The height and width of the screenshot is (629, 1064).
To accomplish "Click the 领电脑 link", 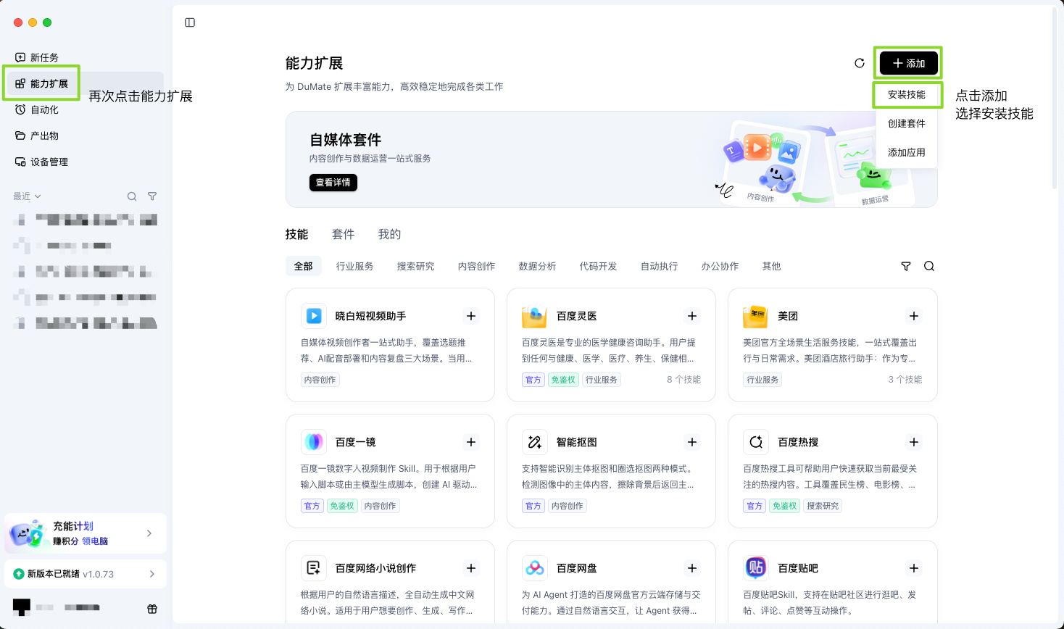I will click(x=95, y=541).
